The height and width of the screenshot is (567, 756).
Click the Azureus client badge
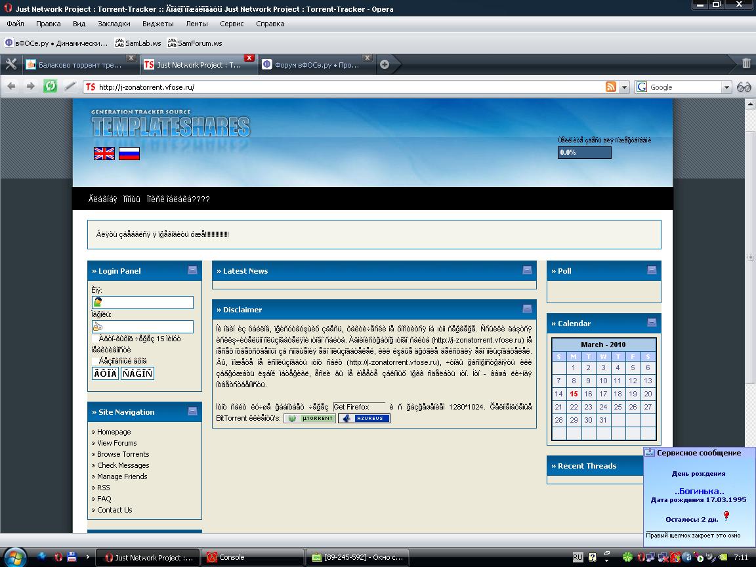click(x=364, y=418)
